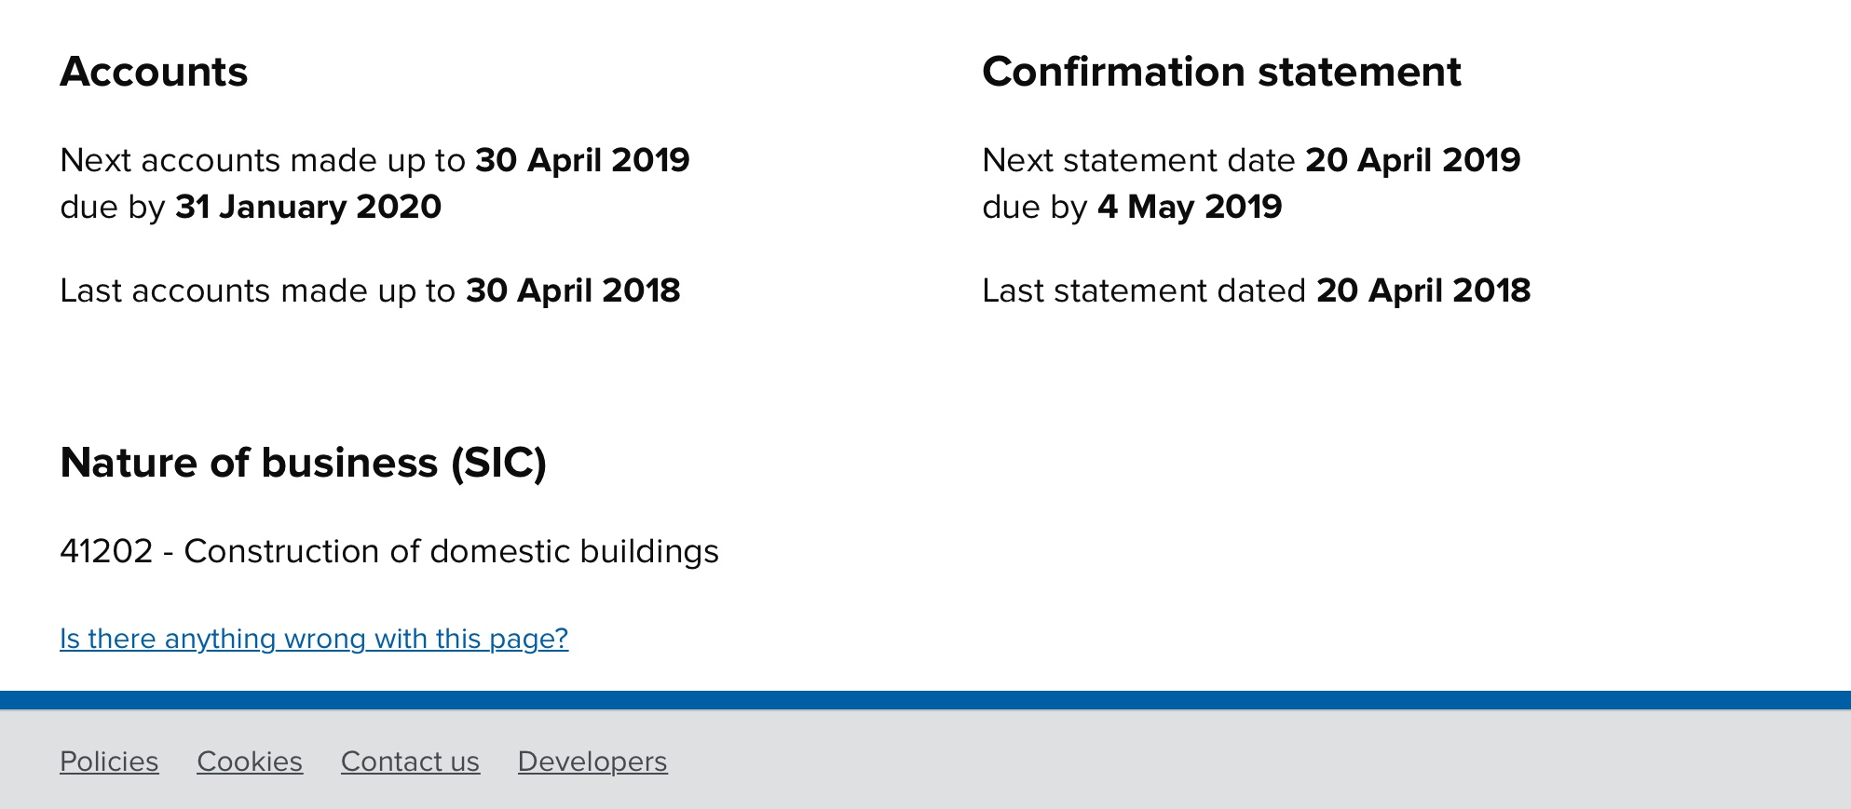Click the "20 April 2018" last statement date
The height and width of the screenshot is (809, 1851).
click(x=1422, y=290)
